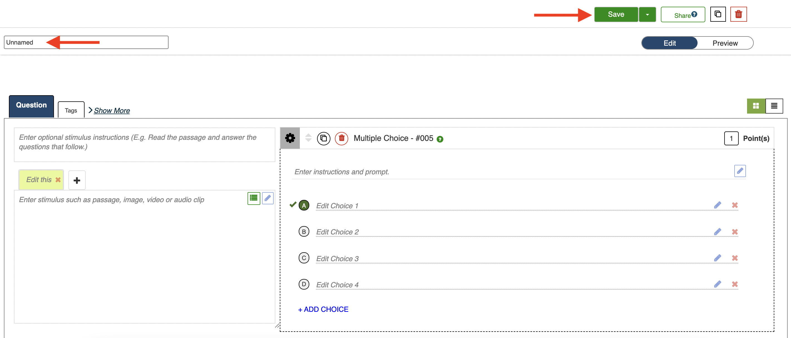Open the Tags tab

coord(71,110)
